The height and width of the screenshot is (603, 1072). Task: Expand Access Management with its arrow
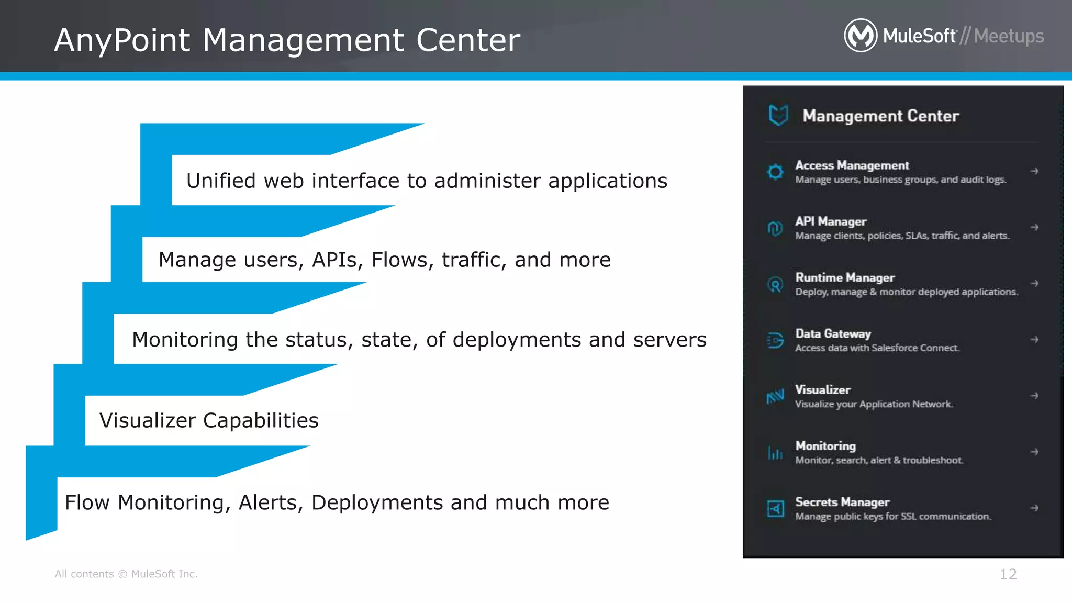1034,171
